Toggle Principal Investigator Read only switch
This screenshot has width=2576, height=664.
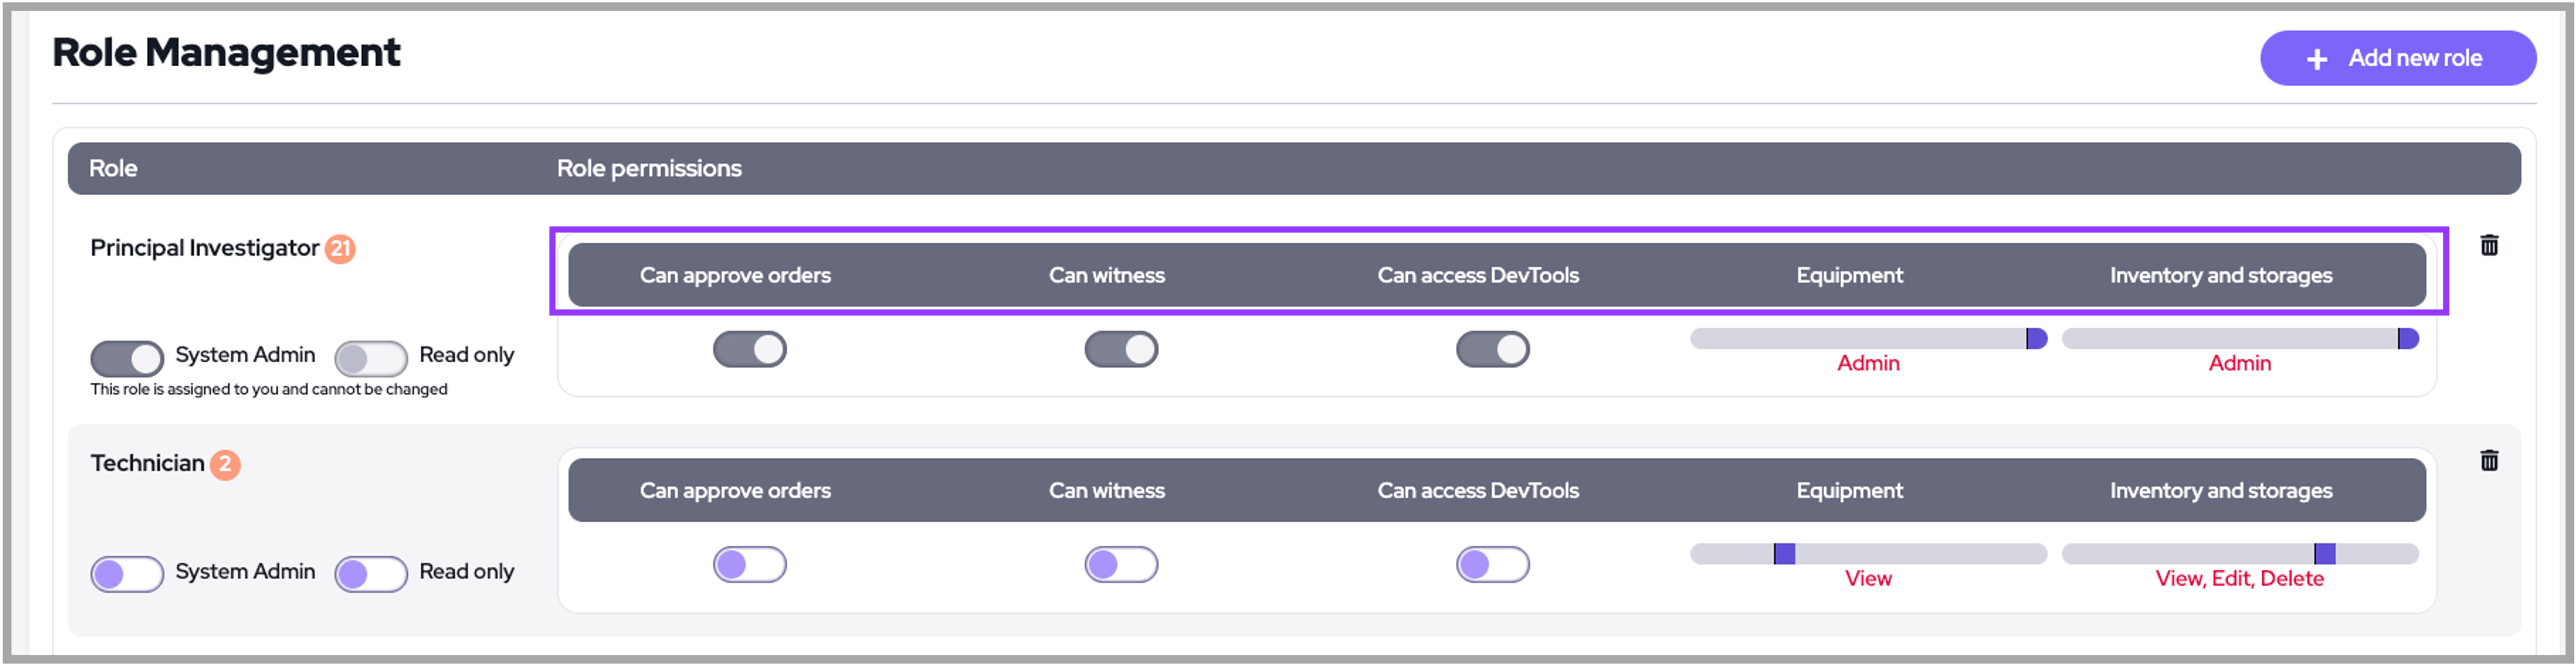pyautogui.click(x=371, y=358)
